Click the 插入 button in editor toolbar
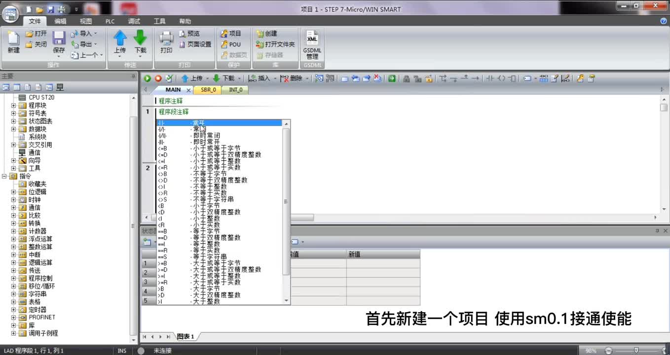Image resolution: width=670 pixels, height=355 pixels. click(x=260, y=78)
